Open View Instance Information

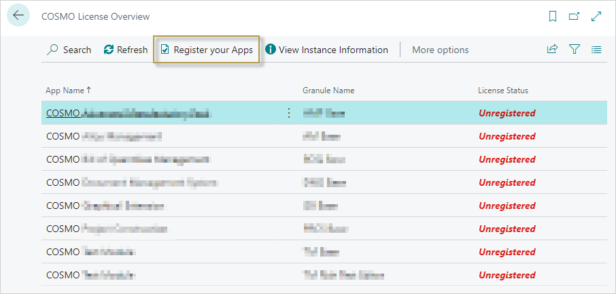[x=326, y=50]
